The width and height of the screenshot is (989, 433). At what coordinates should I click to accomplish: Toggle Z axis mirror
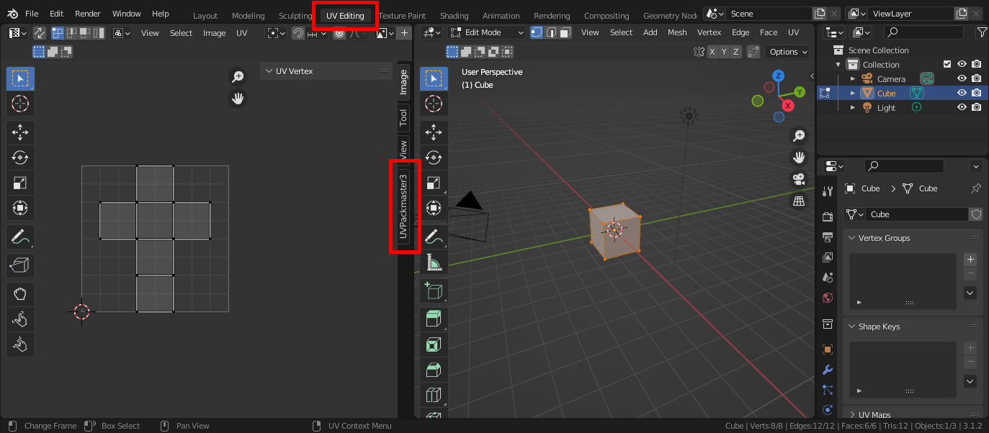pyautogui.click(x=735, y=52)
